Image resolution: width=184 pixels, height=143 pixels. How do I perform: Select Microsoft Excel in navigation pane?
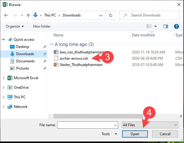26,78
